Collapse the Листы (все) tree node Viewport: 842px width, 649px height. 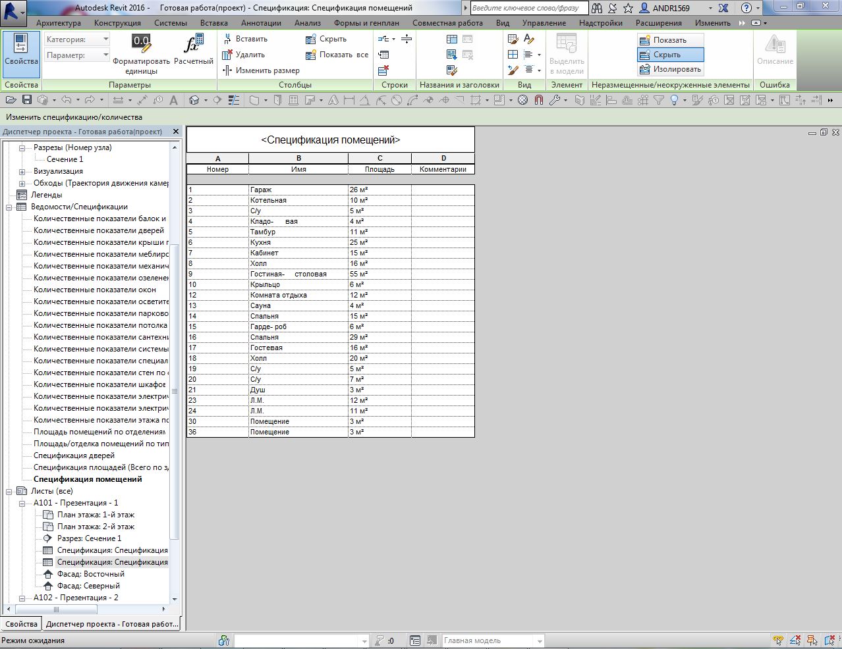pyautogui.click(x=10, y=491)
